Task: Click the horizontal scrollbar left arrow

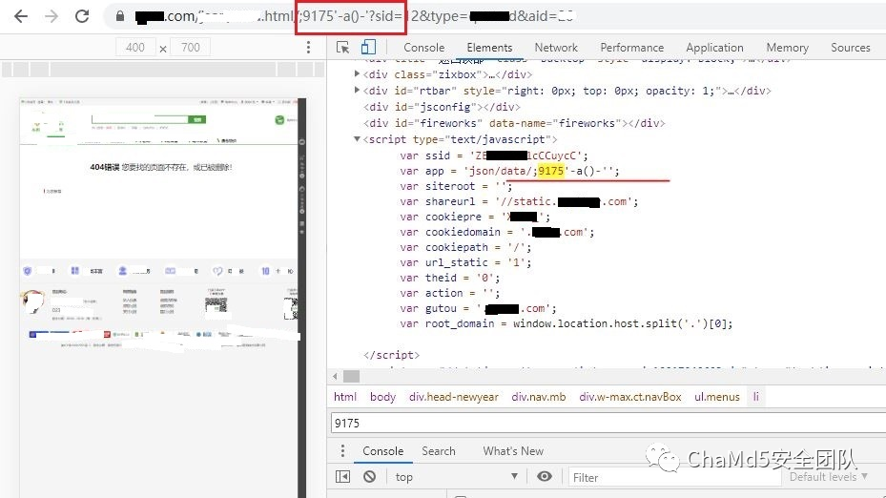Action: pyautogui.click(x=335, y=376)
